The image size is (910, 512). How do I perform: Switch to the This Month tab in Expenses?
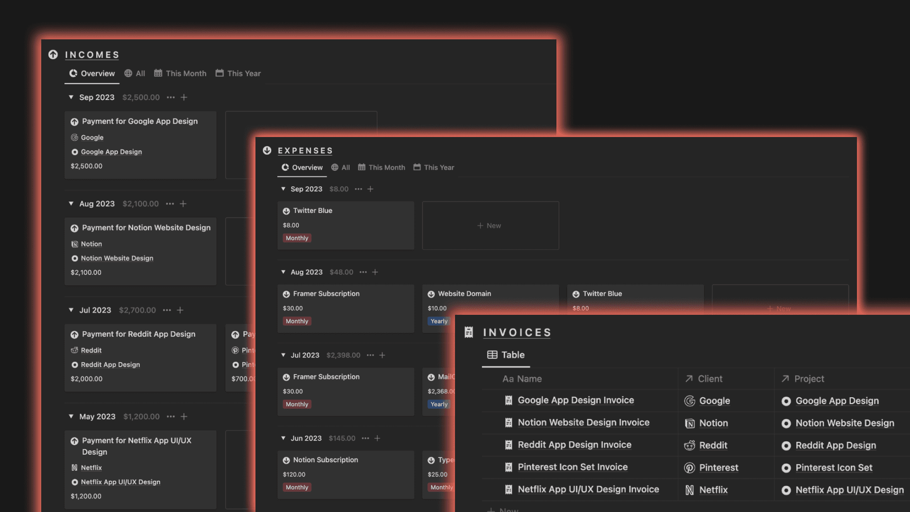386,167
